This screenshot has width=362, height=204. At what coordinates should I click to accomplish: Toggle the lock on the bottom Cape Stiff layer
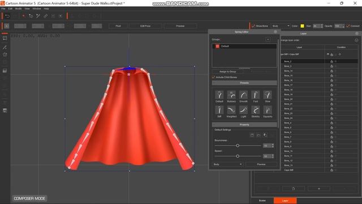click(331, 170)
